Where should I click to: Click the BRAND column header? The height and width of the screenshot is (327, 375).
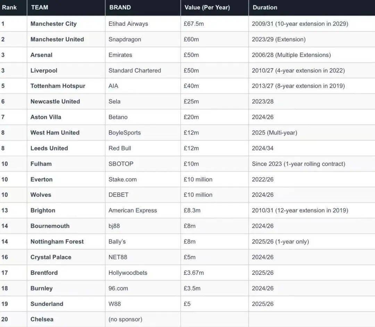tap(120, 7)
